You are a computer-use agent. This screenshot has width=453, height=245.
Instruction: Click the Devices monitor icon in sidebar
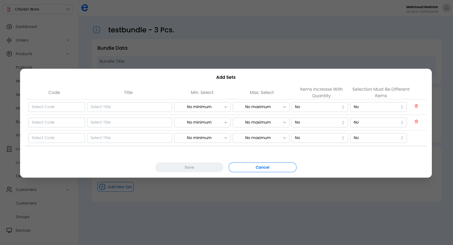click(x=9, y=230)
